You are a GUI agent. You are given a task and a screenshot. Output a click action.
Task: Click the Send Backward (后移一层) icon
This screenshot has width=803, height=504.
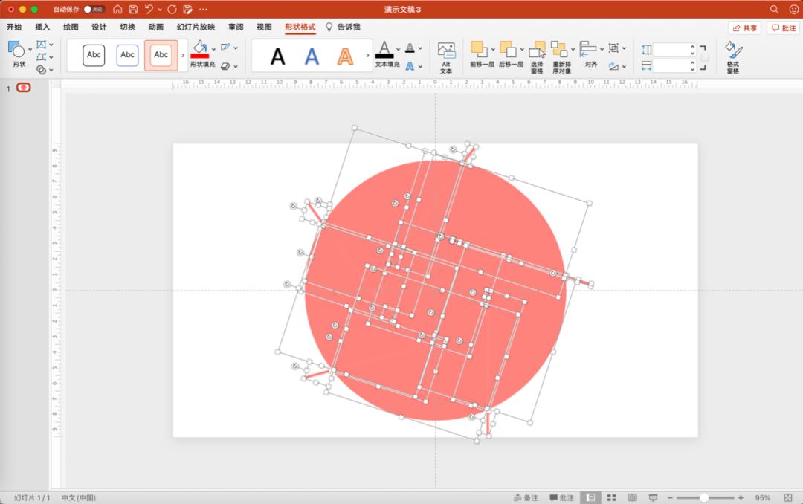509,51
